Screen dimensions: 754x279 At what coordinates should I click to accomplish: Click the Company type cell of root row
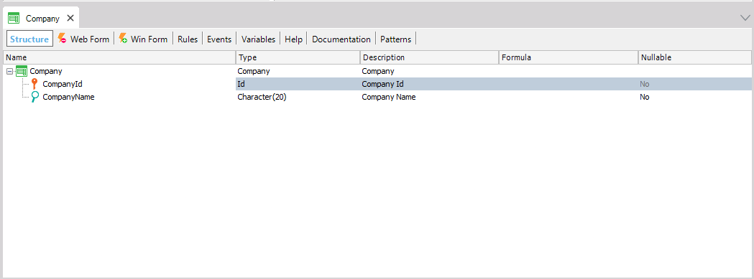pyautogui.click(x=298, y=71)
